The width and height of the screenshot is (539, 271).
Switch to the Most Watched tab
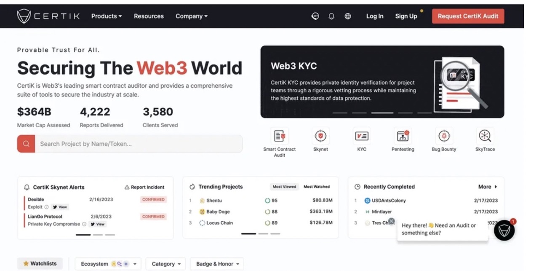(x=317, y=187)
